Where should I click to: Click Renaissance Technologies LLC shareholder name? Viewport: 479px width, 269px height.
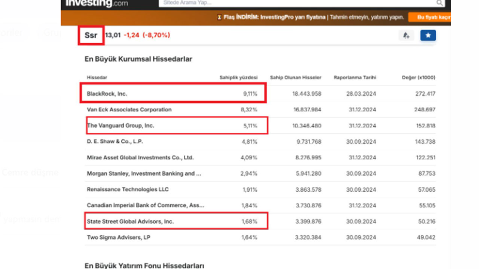tap(128, 189)
